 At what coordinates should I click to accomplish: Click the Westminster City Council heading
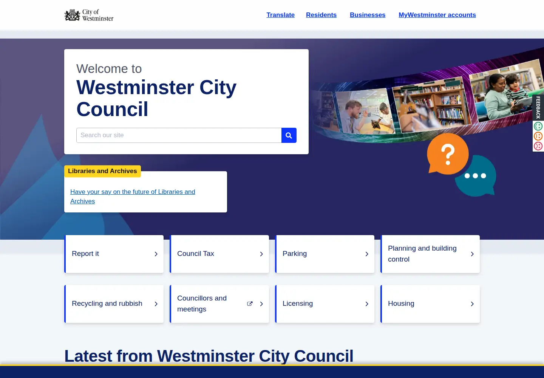[x=156, y=98]
